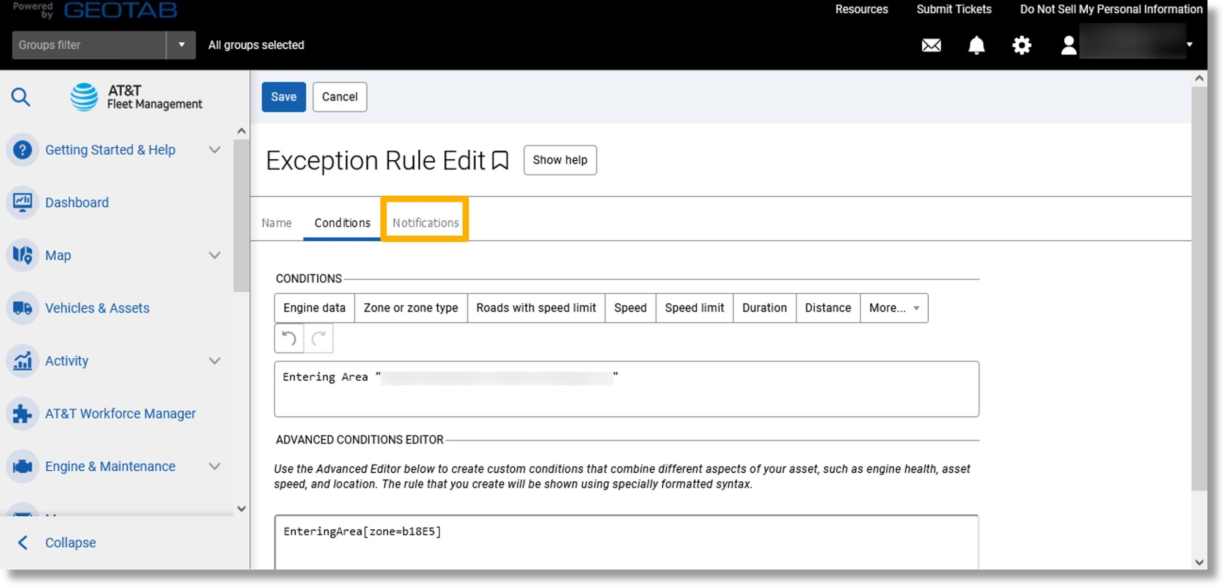Select the Conditions tab
The width and height of the screenshot is (1225, 587).
coord(341,222)
